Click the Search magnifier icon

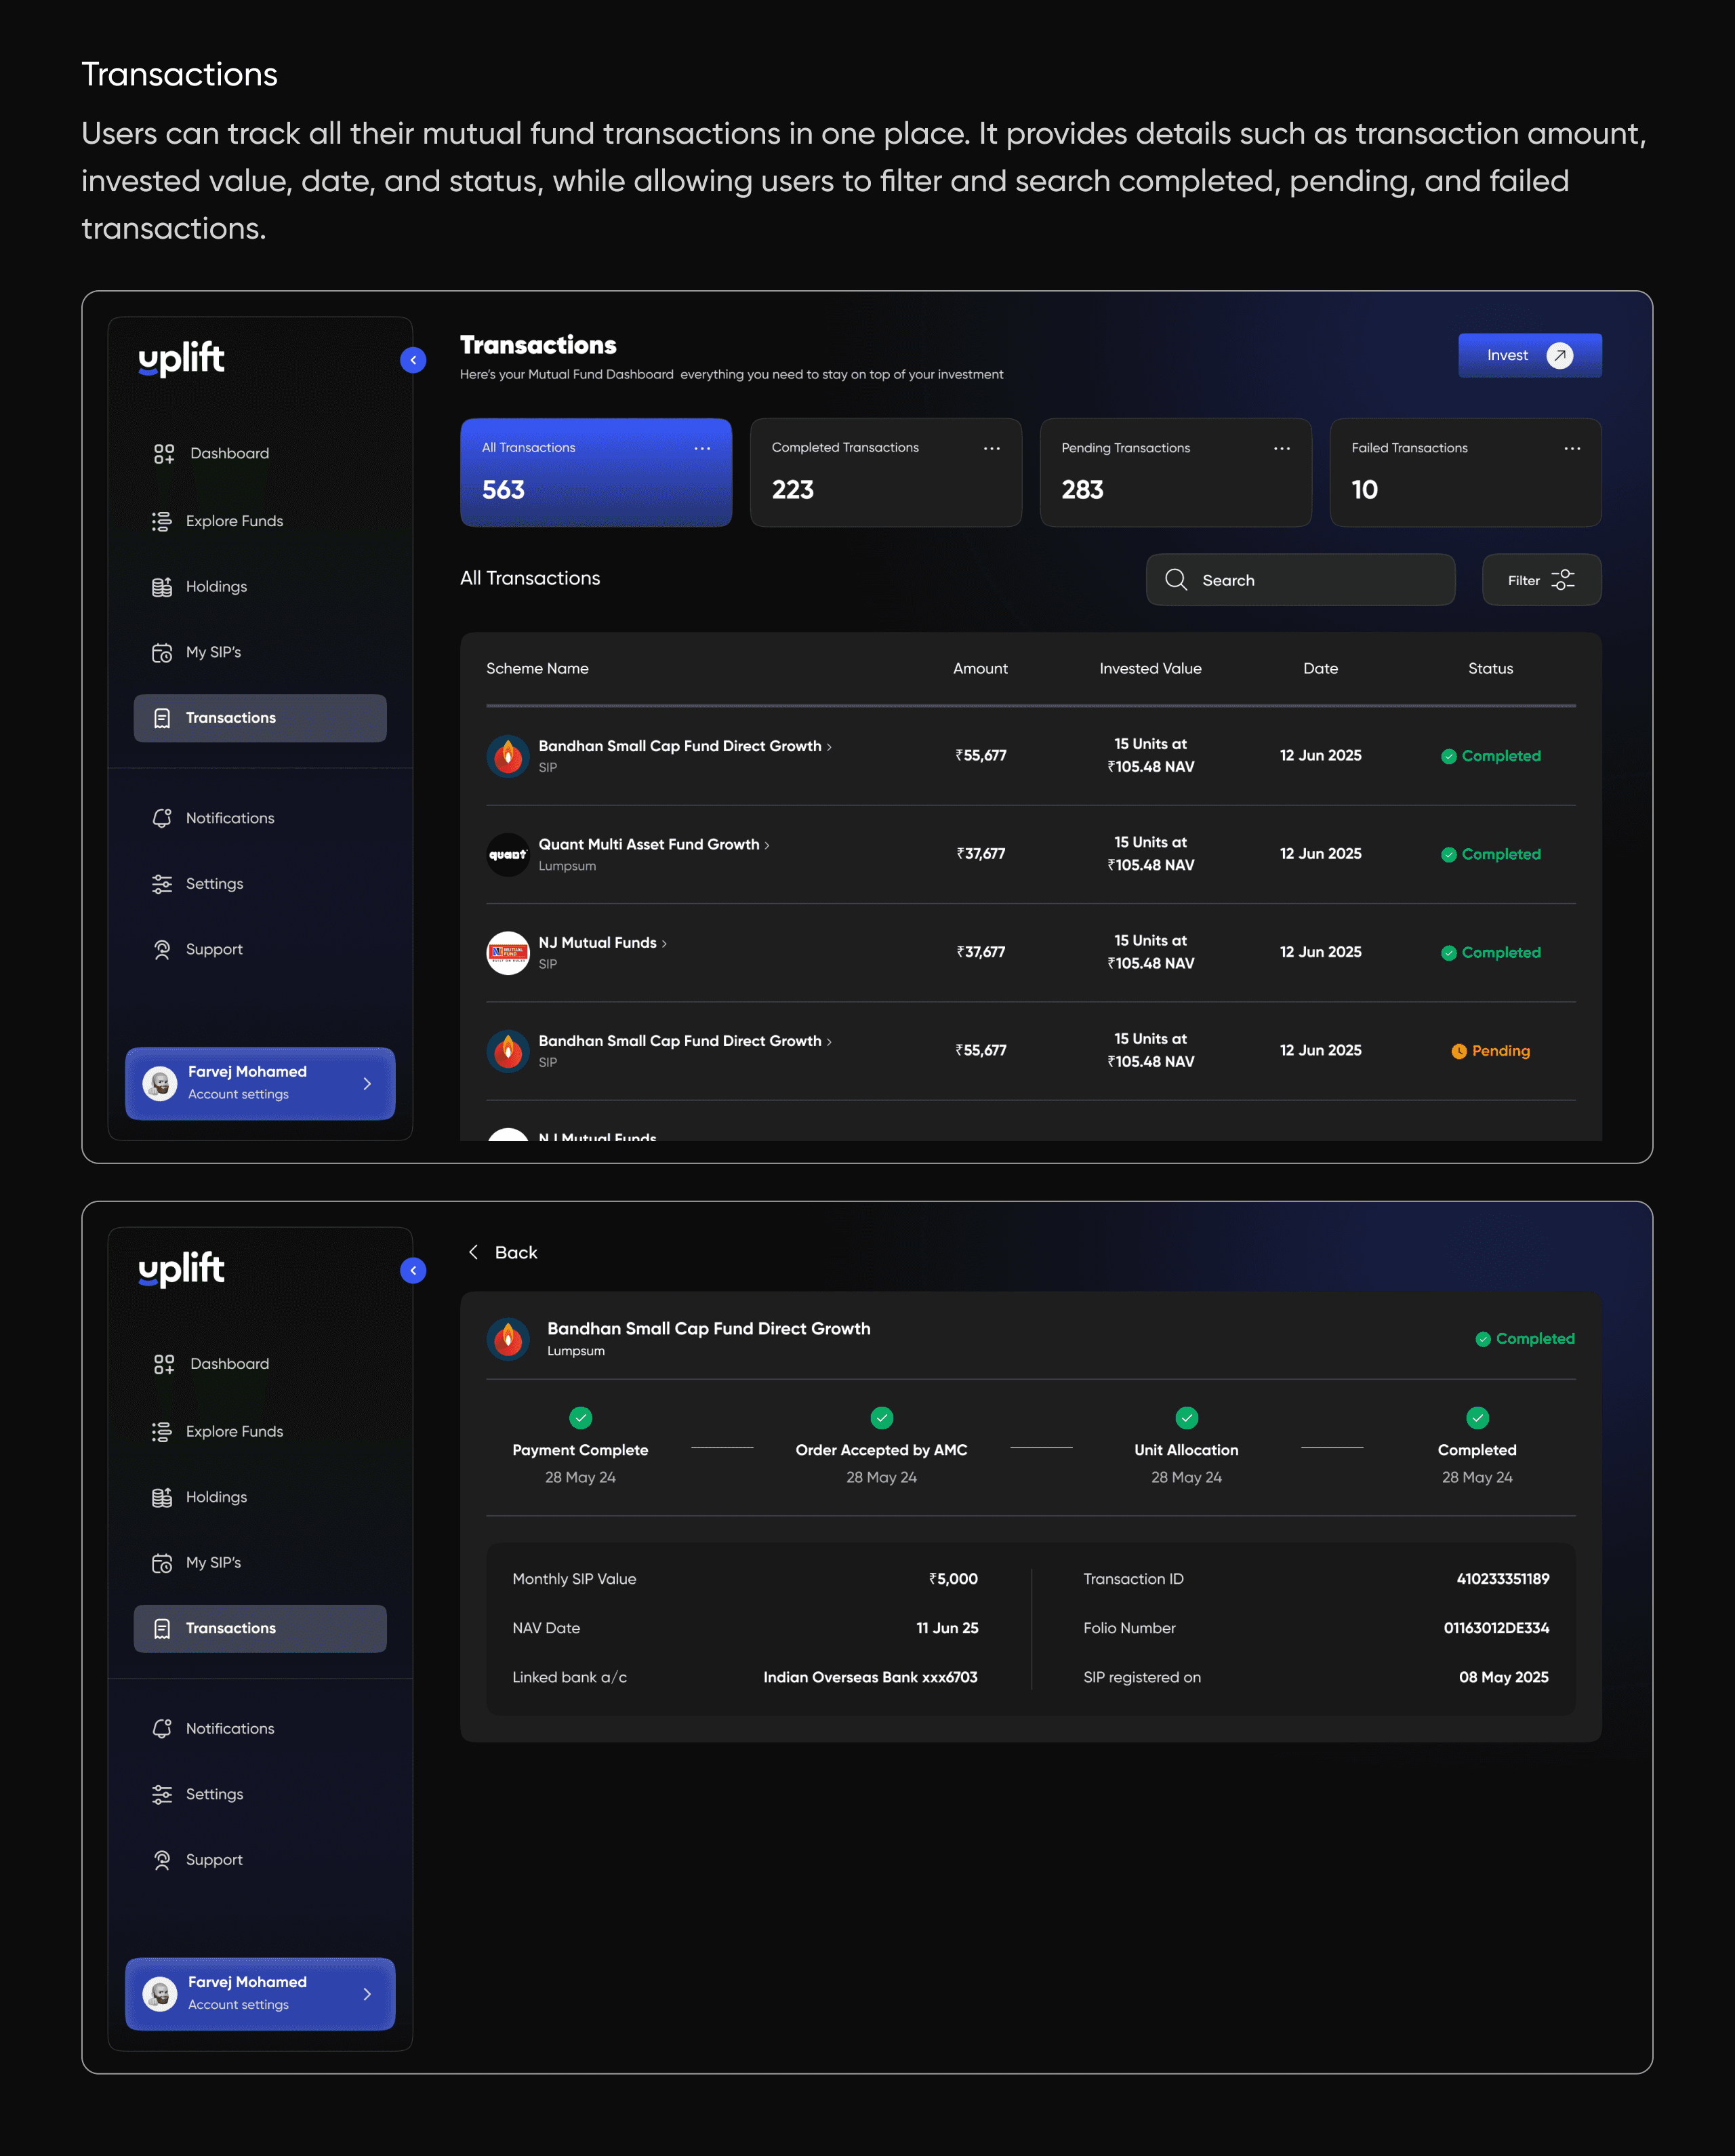click(x=1175, y=580)
